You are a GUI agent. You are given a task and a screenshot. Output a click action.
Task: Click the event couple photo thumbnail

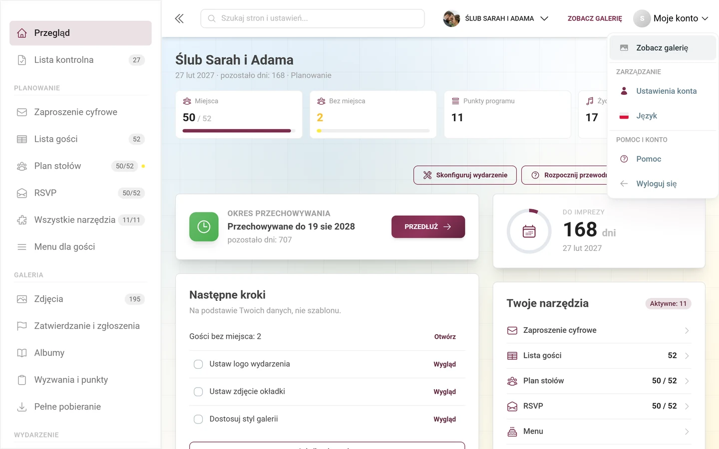coord(451,18)
